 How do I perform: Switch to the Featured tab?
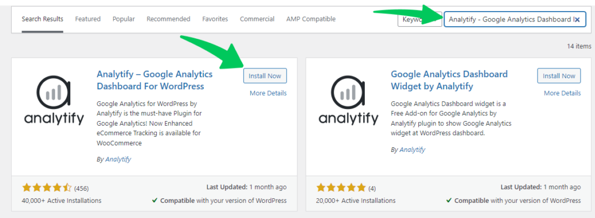point(88,19)
